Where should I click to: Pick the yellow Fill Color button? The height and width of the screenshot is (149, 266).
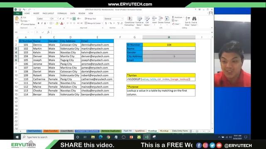(57, 23)
